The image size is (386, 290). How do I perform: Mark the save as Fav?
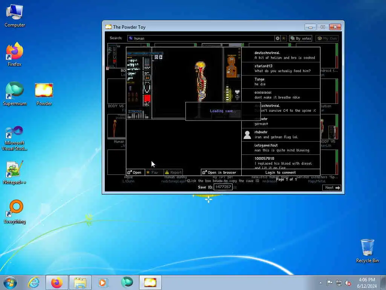pyautogui.click(x=154, y=172)
